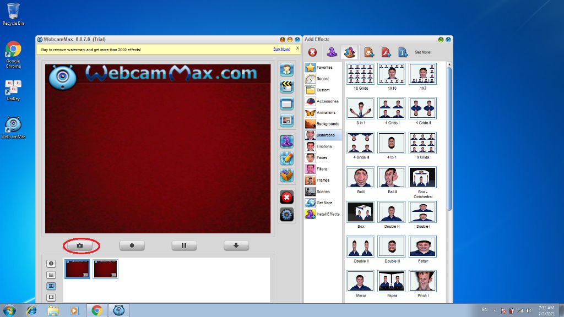Open the Accessories category
This screenshot has width=564, height=317.
point(323,101)
